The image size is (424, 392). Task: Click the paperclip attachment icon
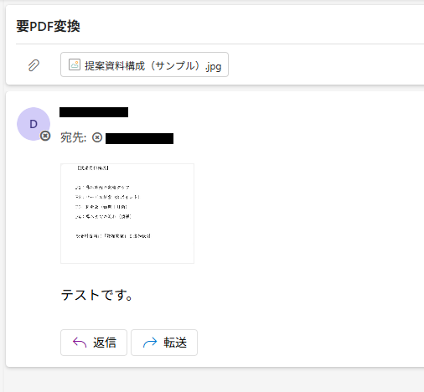tap(34, 65)
